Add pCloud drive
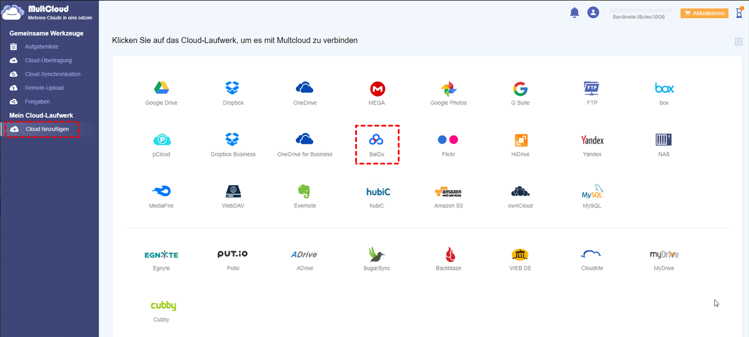Image resolution: width=749 pixels, height=337 pixels. [x=161, y=140]
